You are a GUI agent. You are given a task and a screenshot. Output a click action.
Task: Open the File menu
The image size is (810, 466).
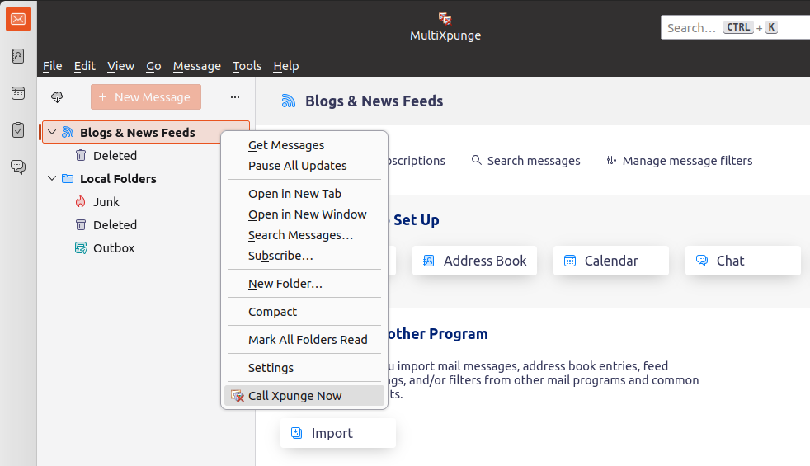click(x=52, y=66)
